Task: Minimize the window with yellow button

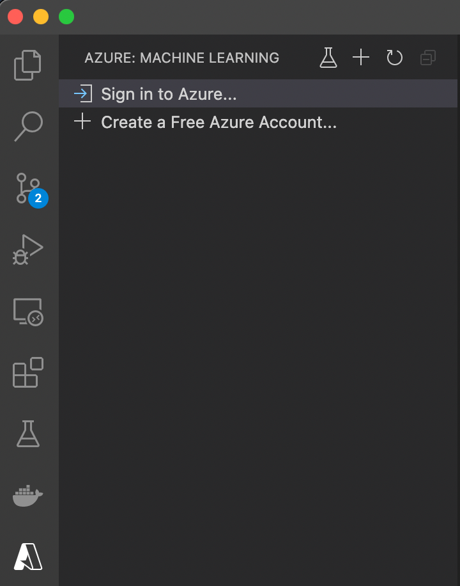Action: pos(41,17)
